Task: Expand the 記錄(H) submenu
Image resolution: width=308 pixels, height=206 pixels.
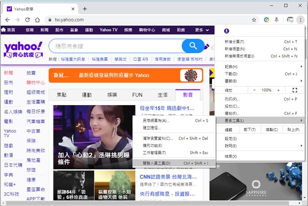Action: tap(260, 67)
